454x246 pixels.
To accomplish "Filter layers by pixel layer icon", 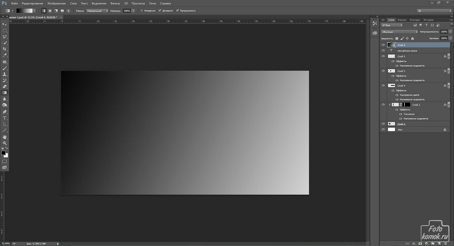I will coord(415,25).
